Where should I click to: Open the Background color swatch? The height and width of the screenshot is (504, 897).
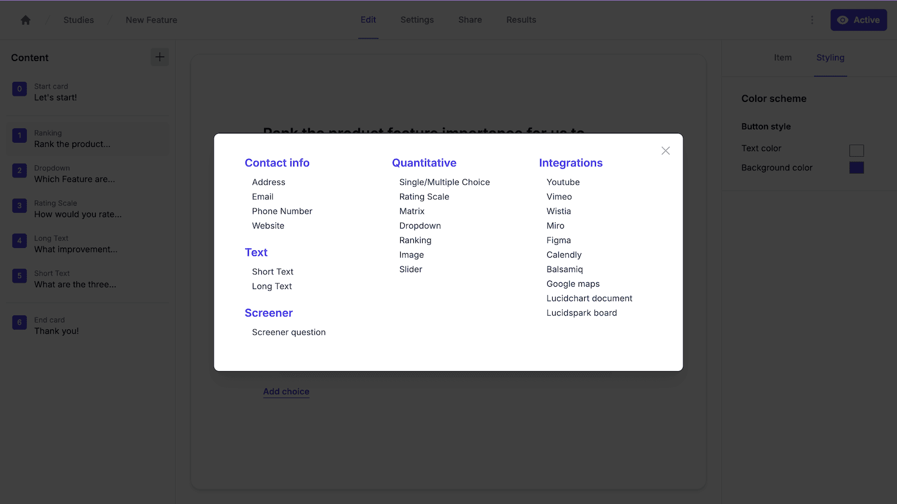point(856,168)
